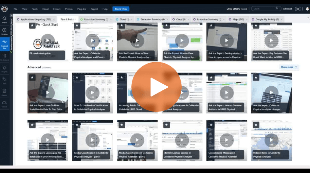The image size is (310, 173).
Task: Open the Report menu
Action: (94, 9)
